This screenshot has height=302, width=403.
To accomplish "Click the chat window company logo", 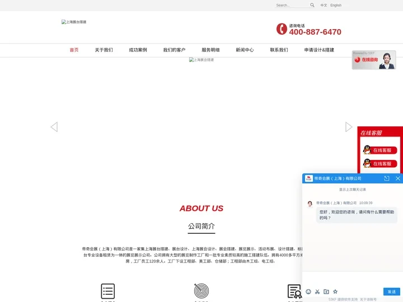I will tap(308, 178).
